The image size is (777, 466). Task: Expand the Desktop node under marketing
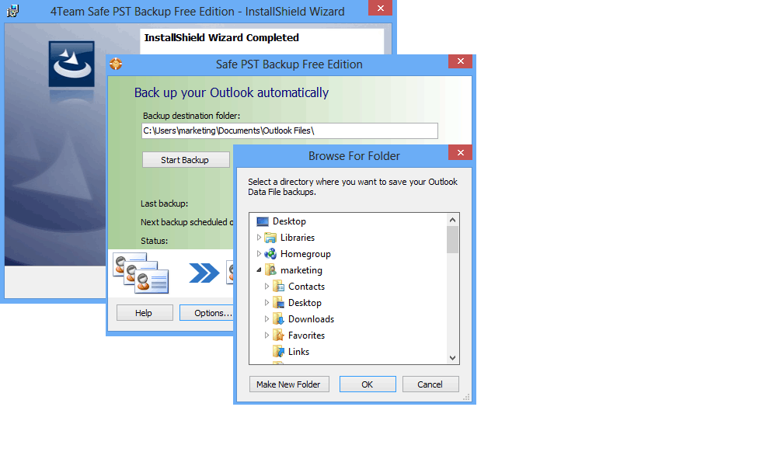[267, 303]
